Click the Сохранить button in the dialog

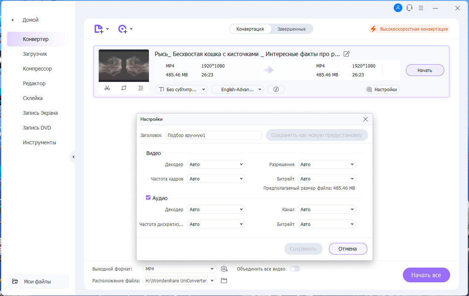(x=303, y=249)
